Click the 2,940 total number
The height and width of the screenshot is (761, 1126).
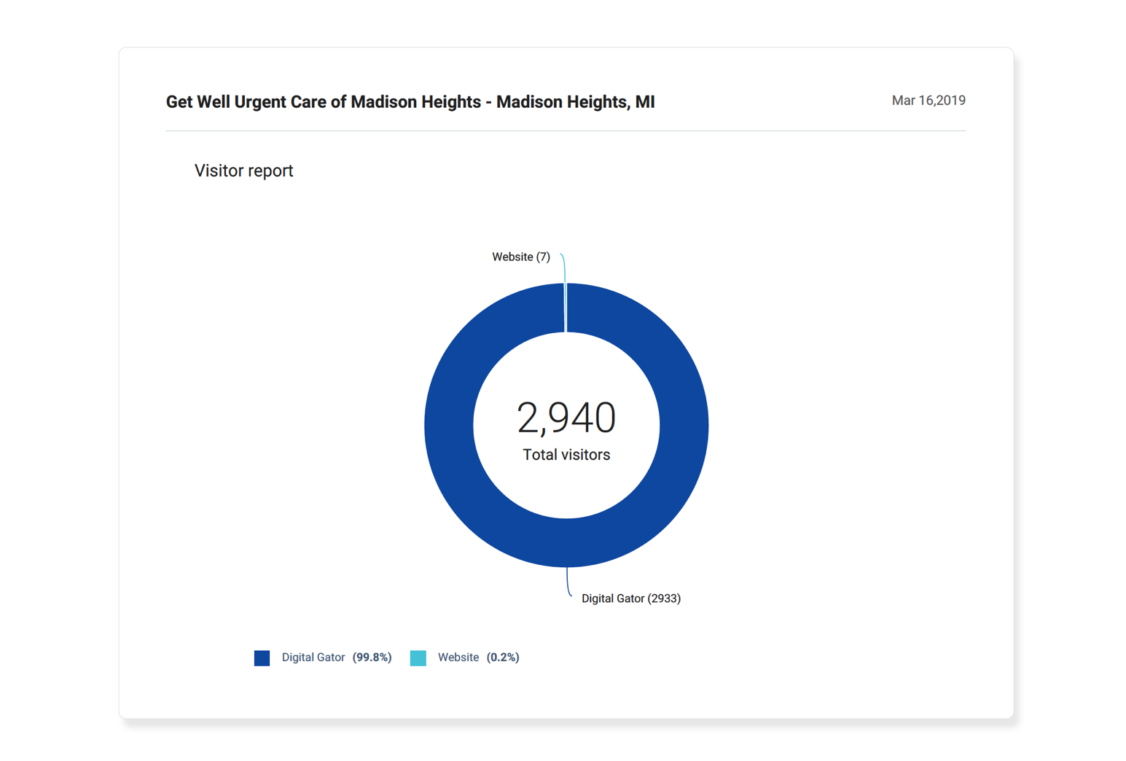click(x=566, y=418)
